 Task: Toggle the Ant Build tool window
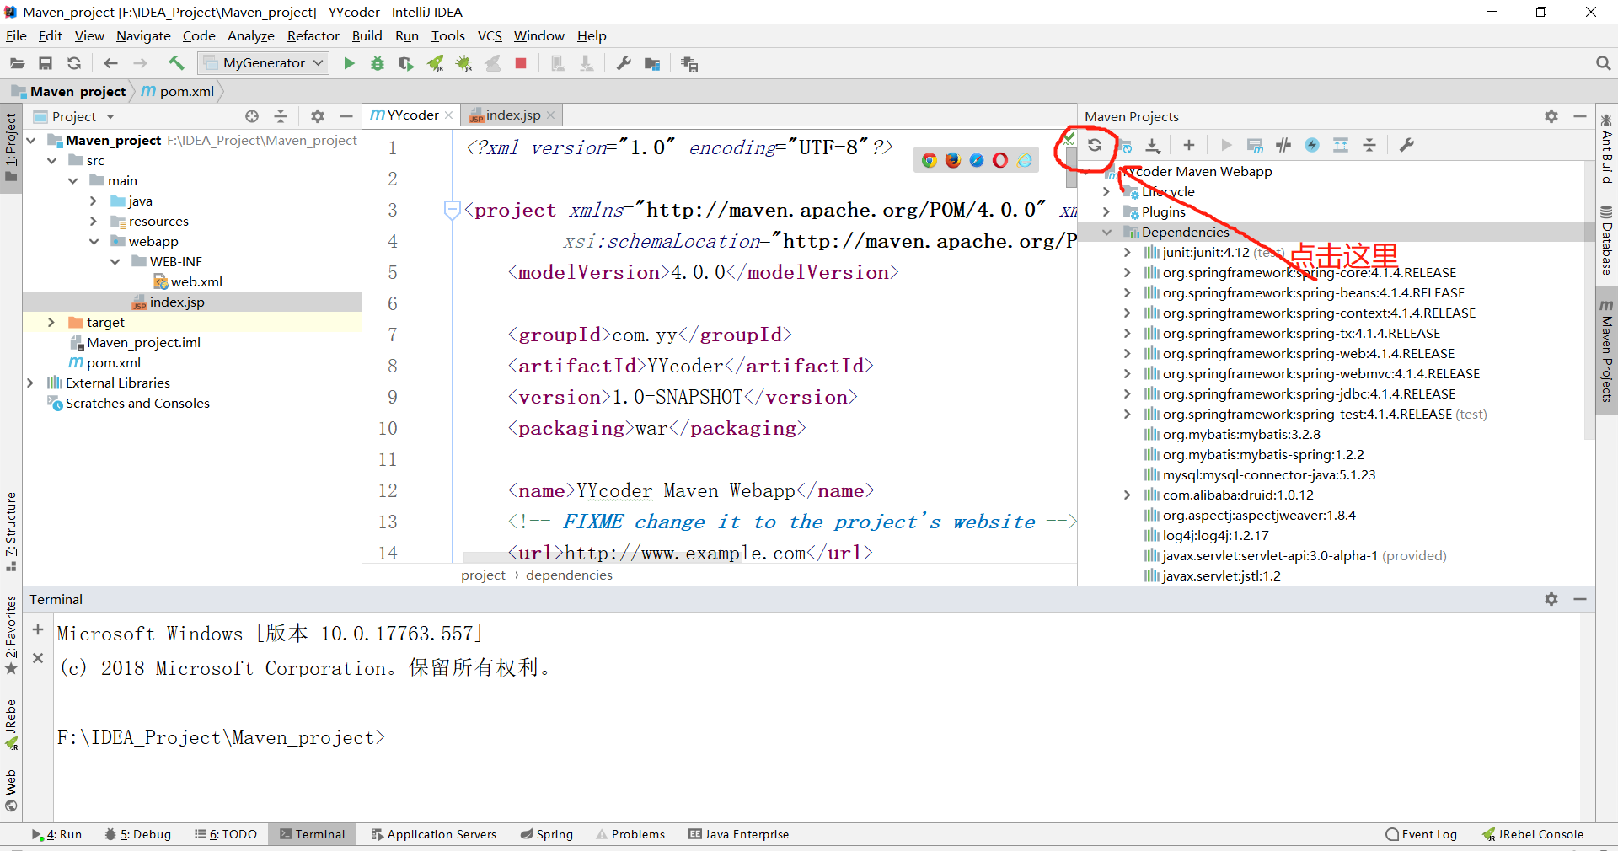pos(1607,150)
